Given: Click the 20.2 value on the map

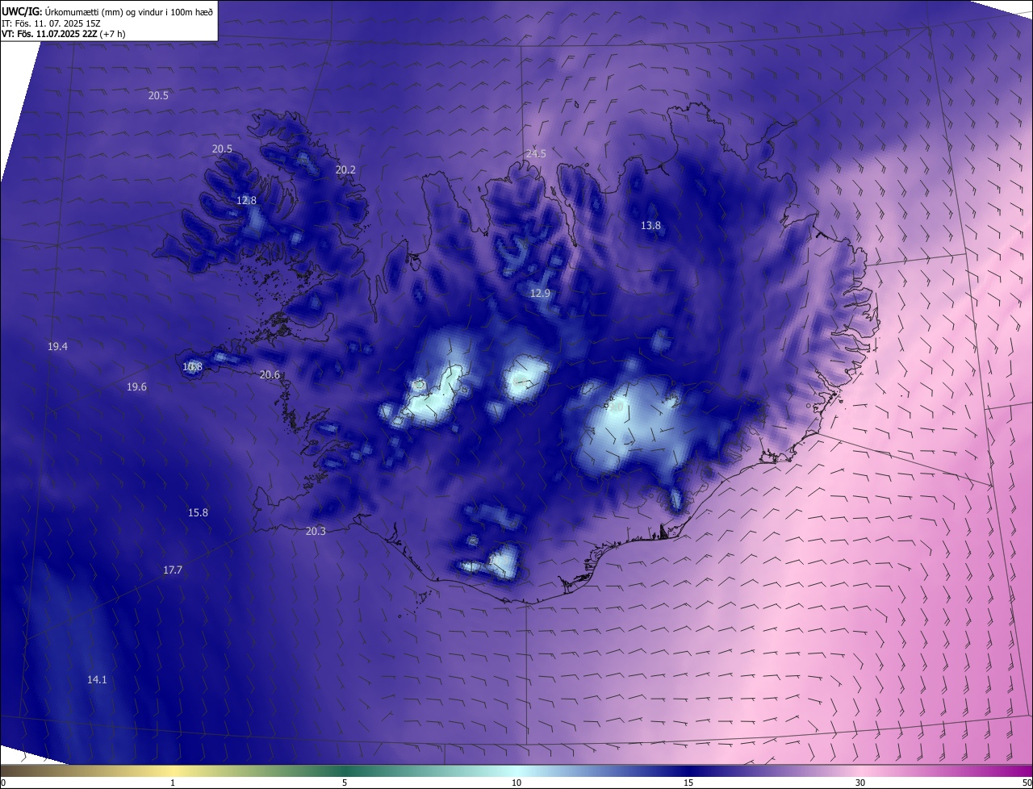Looking at the screenshot, I should tap(345, 169).
